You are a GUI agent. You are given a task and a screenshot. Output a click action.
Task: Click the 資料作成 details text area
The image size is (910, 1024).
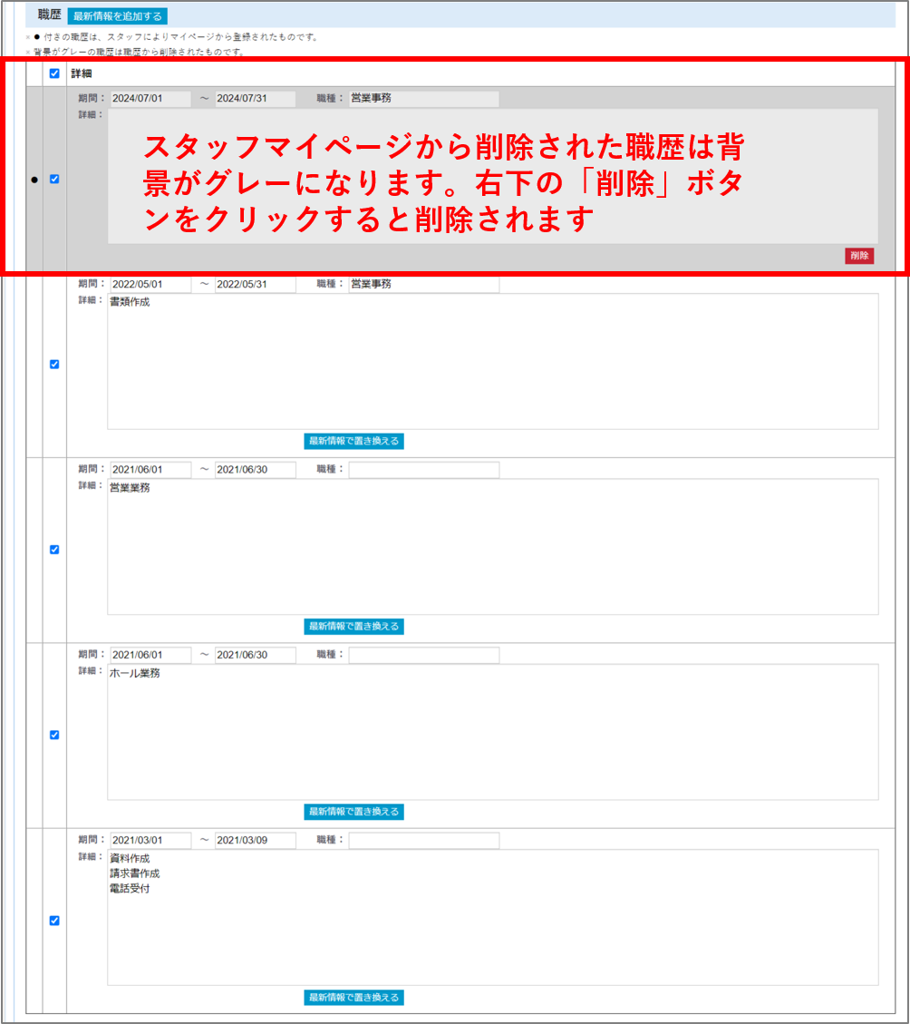click(493, 918)
